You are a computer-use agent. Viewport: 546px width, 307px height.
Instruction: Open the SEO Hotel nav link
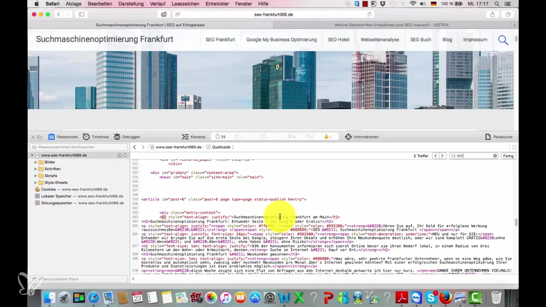pyautogui.click(x=338, y=40)
